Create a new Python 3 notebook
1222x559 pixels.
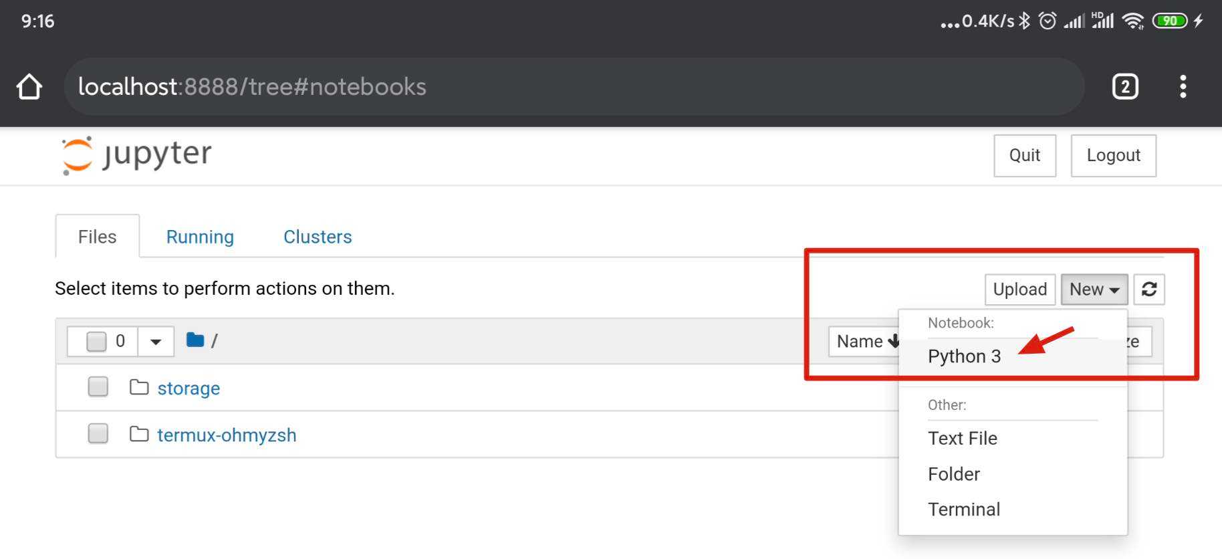pos(1013,356)
